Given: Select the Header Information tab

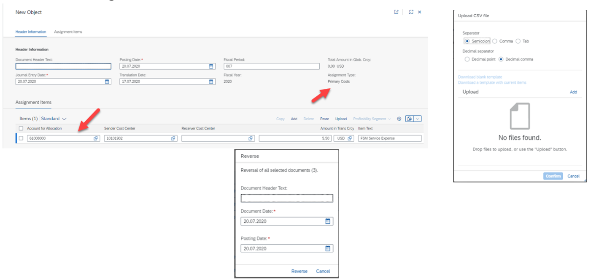Looking at the screenshot, I should coord(31,32).
